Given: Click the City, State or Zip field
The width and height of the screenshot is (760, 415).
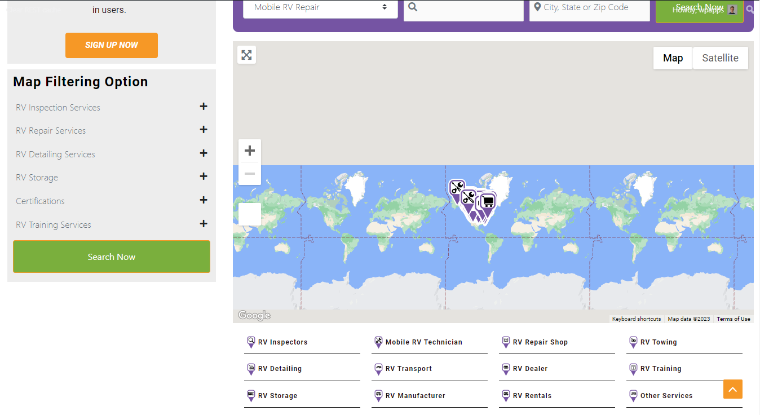Looking at the screenshot, I should click(x=589, y=8).
